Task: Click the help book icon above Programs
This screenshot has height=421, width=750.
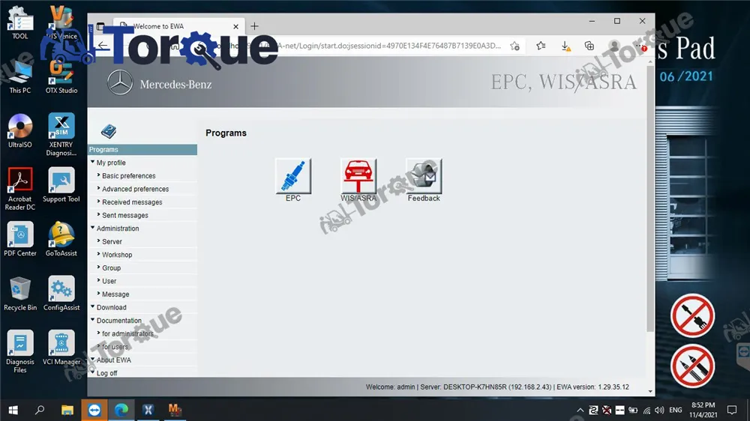Action: 109,131
